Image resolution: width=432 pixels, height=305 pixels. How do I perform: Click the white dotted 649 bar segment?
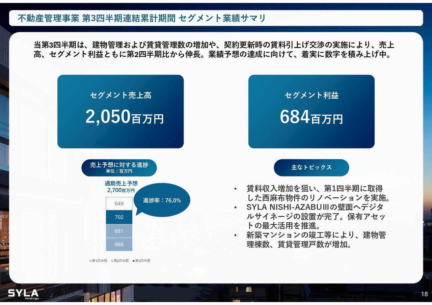click(119, 203)
